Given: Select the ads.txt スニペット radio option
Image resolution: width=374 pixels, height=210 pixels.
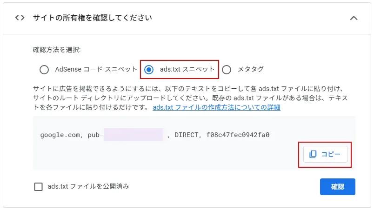Looking at the screenshot, I should (149, 70).
